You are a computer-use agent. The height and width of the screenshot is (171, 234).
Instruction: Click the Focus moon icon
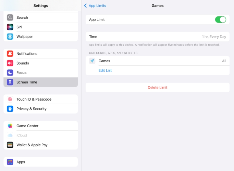10,73
